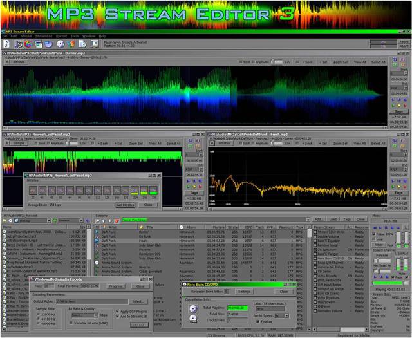Click S1 marker button in Burnin' window
The height and width of the screenshot is (338, 412).
click(395, 60)
